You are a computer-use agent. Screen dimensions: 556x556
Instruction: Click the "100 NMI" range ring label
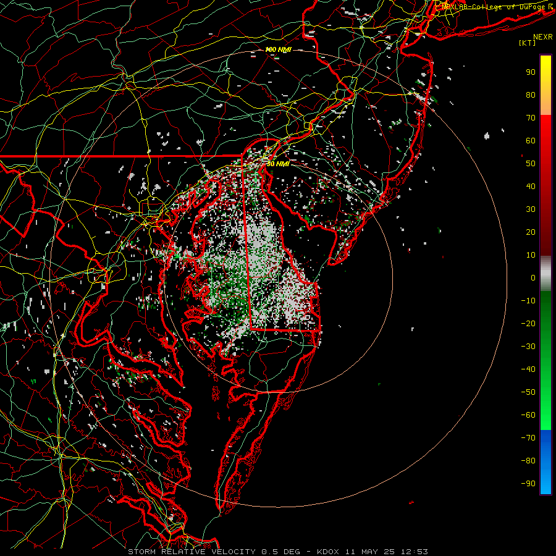click(x=278, y=49)
